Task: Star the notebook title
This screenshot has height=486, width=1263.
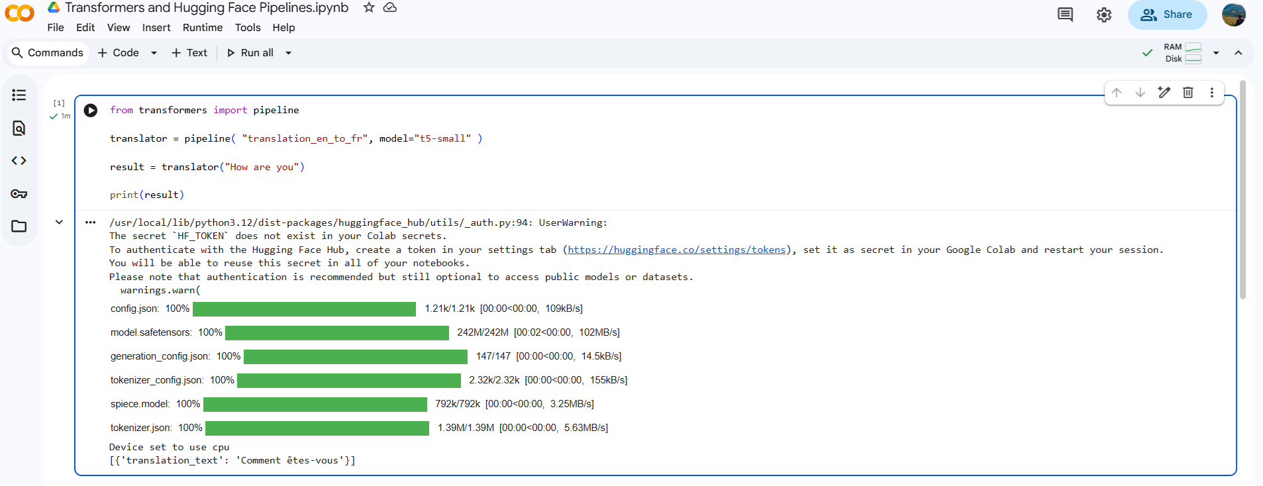Action: (369, 7)
